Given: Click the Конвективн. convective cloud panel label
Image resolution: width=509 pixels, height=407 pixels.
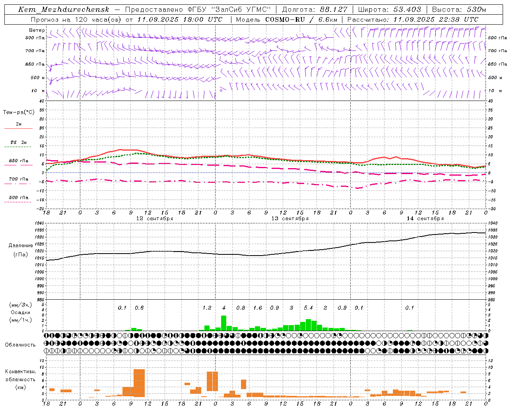Looking at the screenshot, I should 20,372.
